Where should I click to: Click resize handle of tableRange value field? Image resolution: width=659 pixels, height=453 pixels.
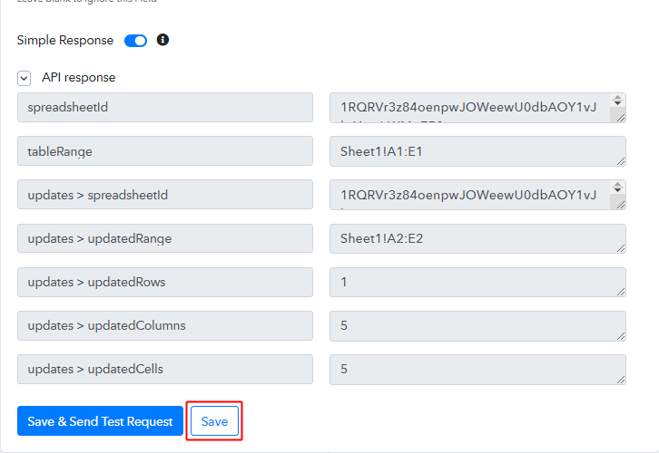(621, 161)
